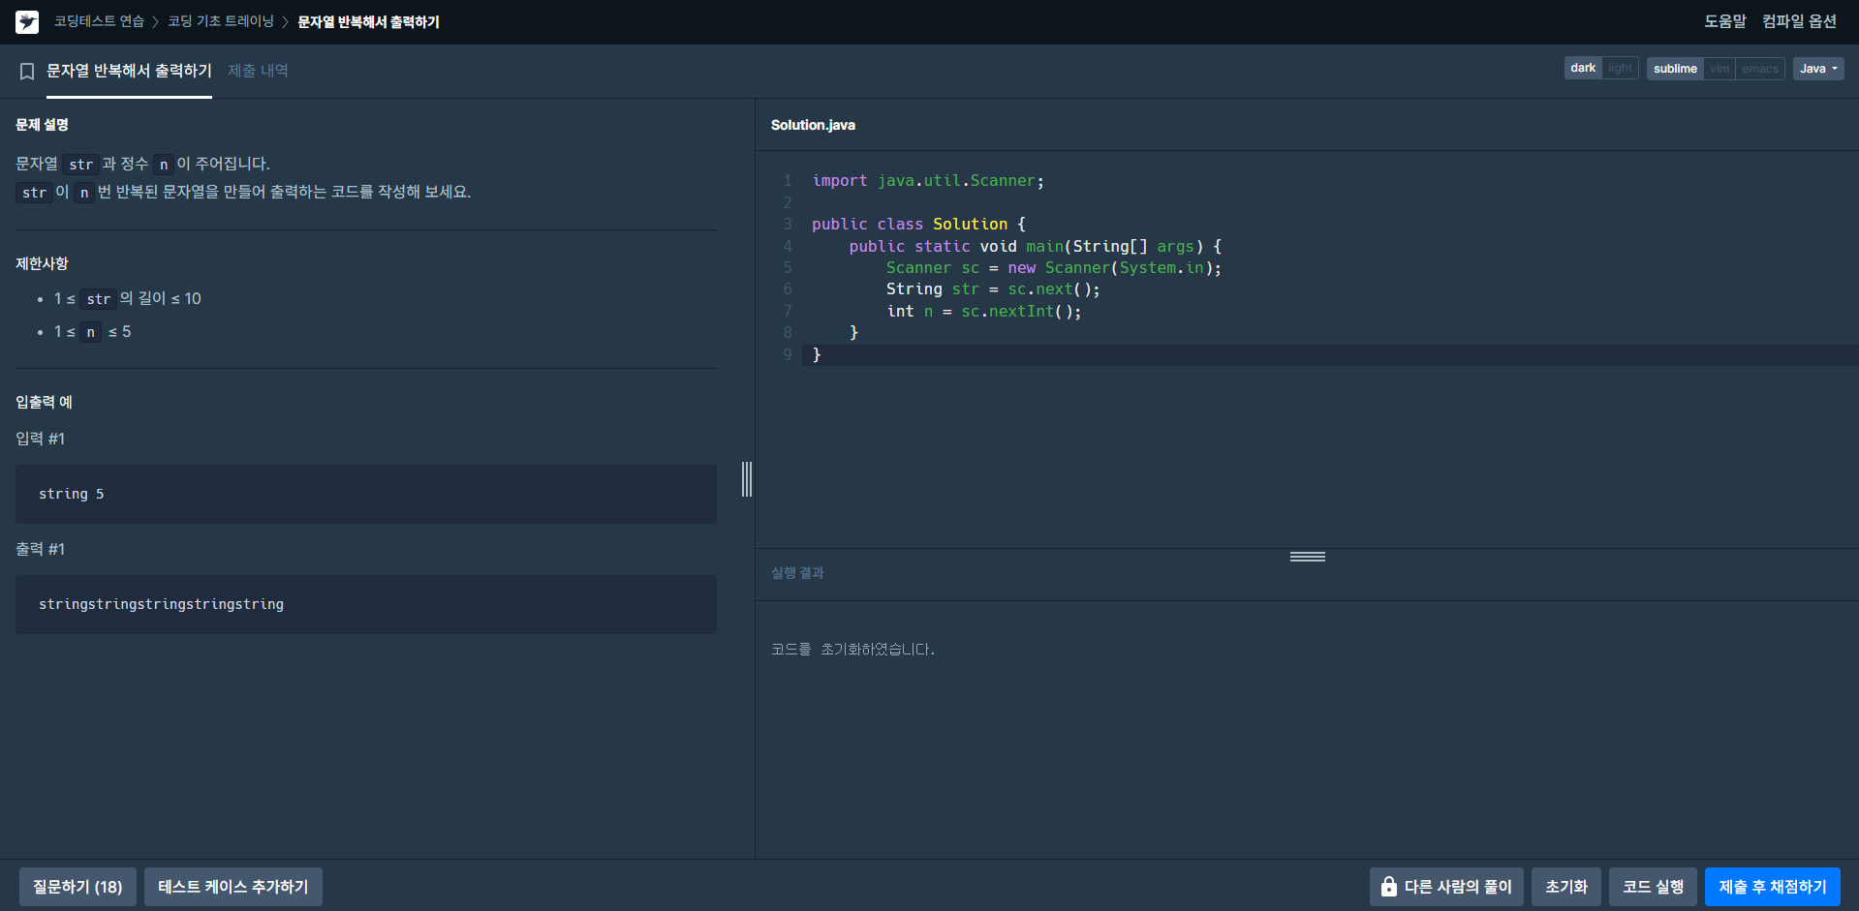Click the 문자열 반복해서 출력하기 breadcrumb
The height and width of the screenshot is (911, 1859).
[368, 21]
